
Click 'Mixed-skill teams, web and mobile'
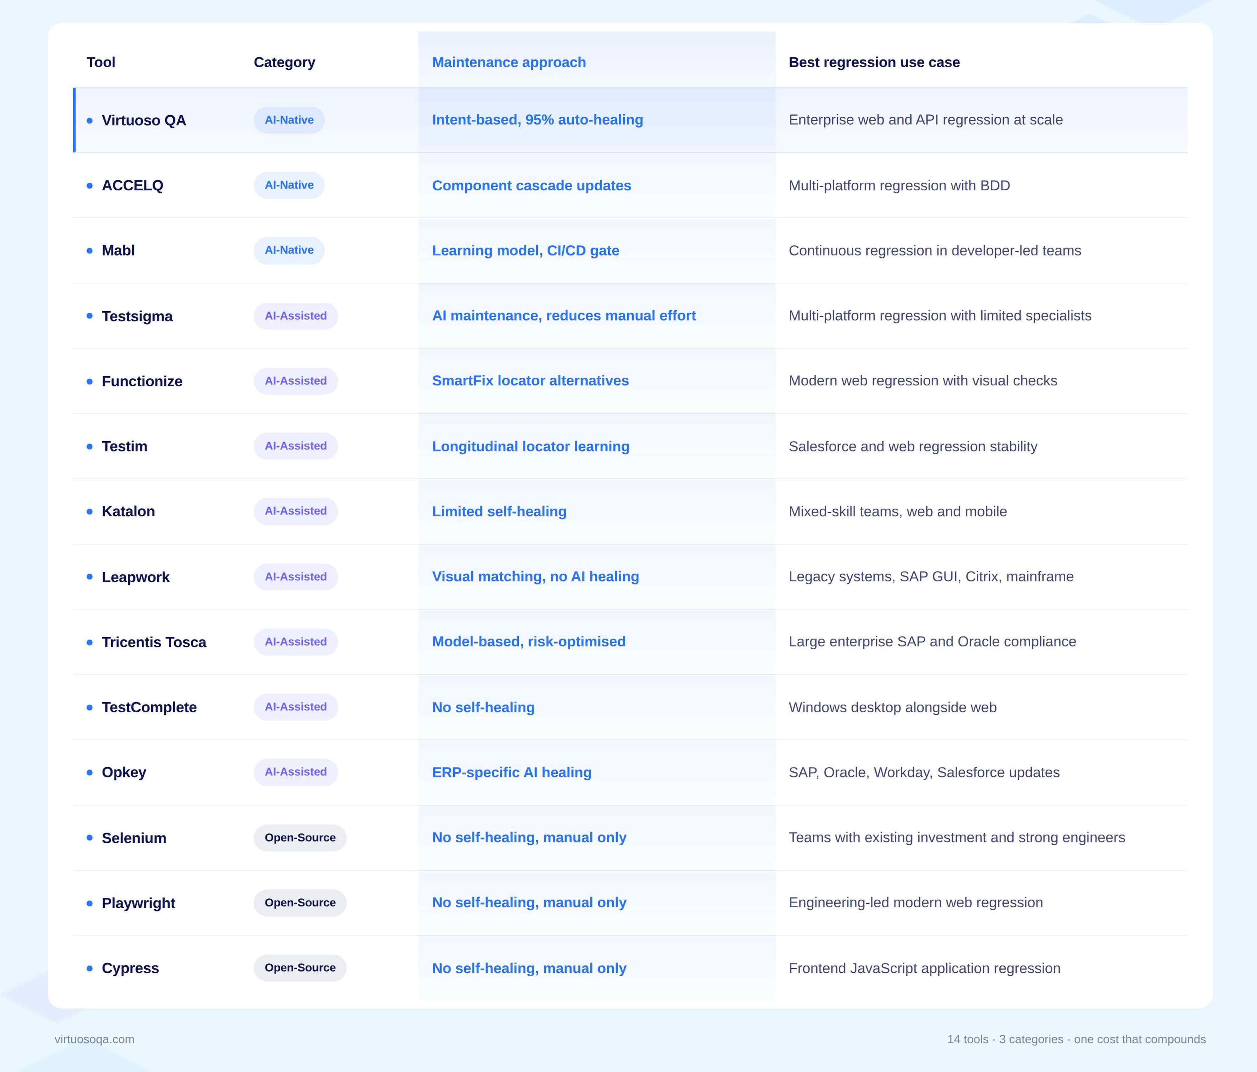(x=898, y=511)
